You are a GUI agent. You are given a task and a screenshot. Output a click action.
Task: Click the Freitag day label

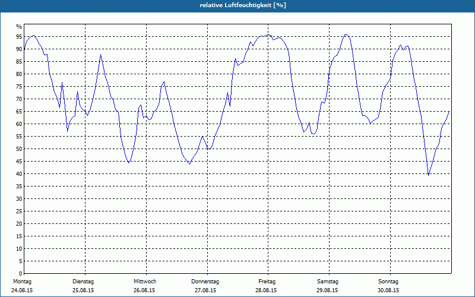click(x=267, y=282)
